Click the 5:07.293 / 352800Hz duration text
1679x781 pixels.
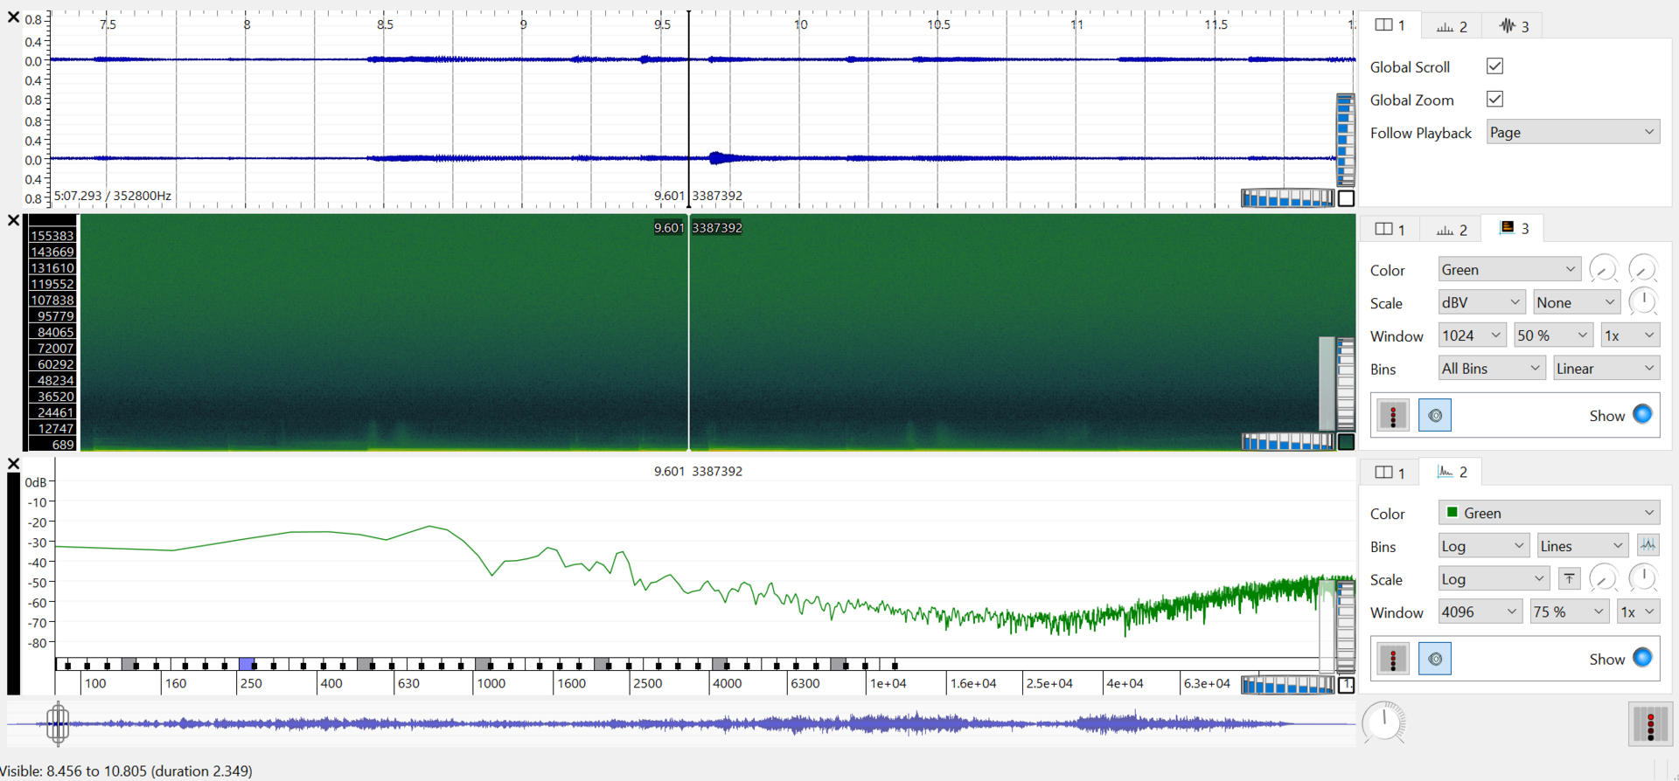coord(113,196)
